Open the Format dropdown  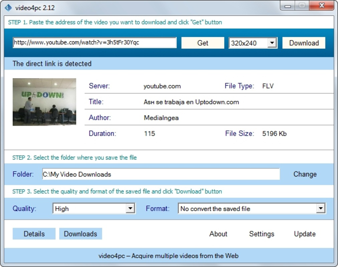(252, 209)
